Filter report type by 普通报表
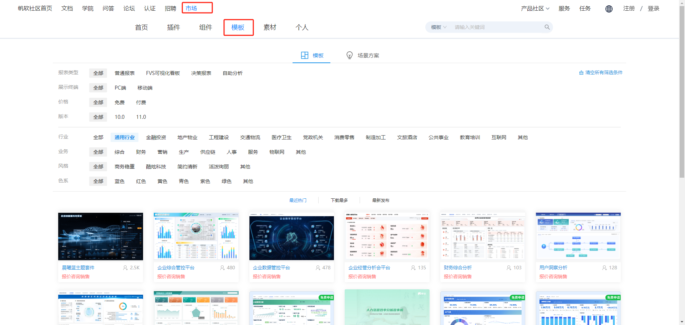Screen dimensions: 685x325 pos(125,73)
